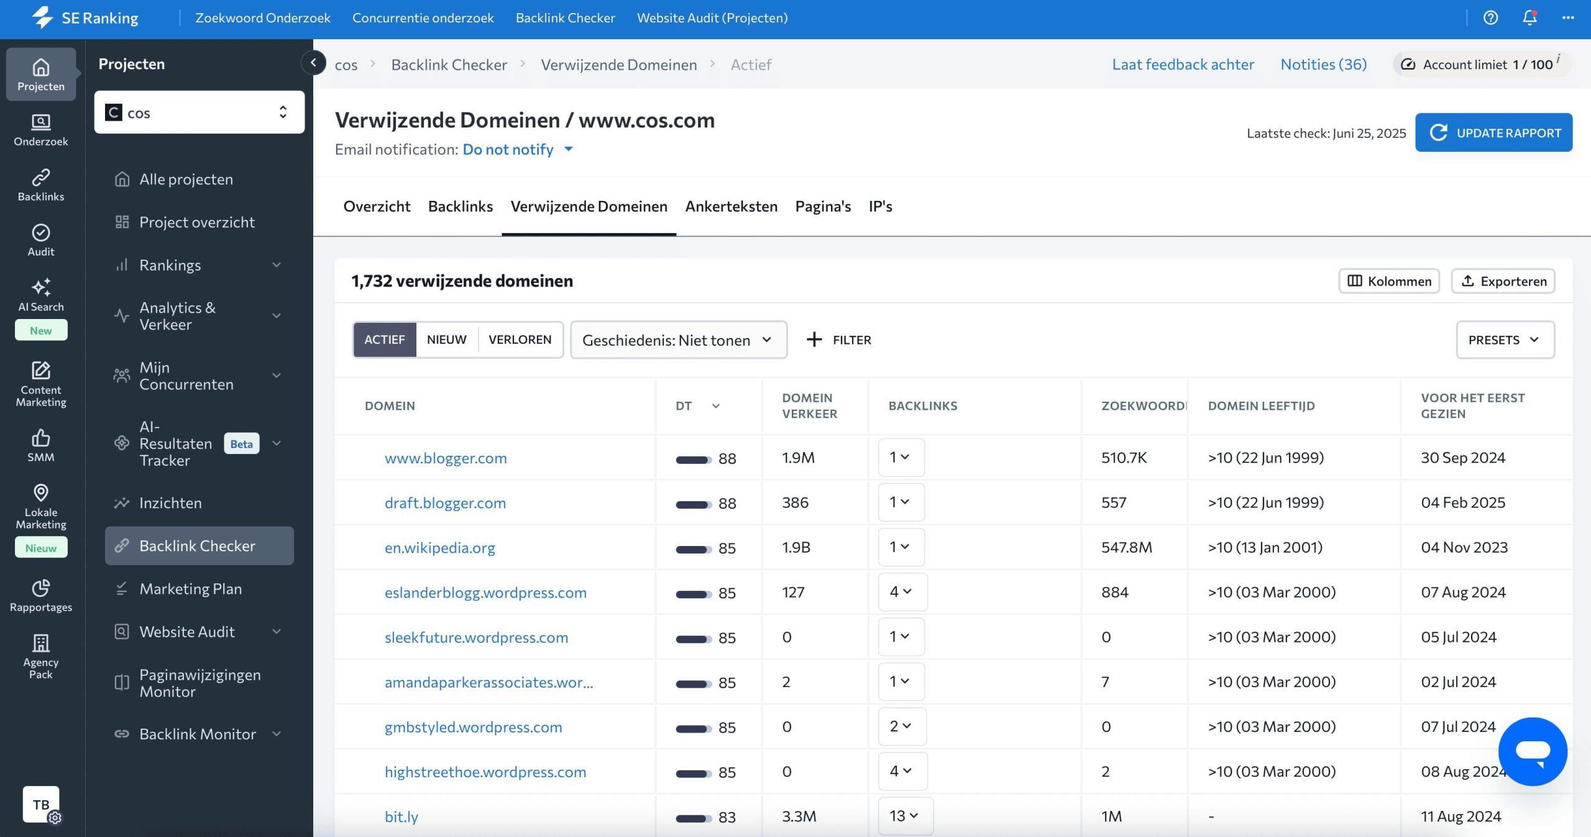Click the SE Ranking logo

tap(85, 17)
